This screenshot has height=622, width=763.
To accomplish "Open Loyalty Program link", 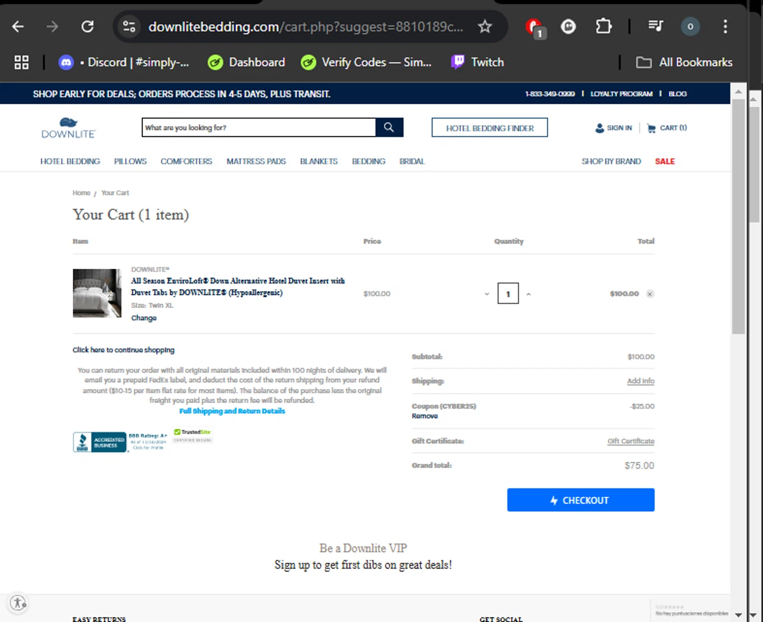I will click(x=621, y=94).
